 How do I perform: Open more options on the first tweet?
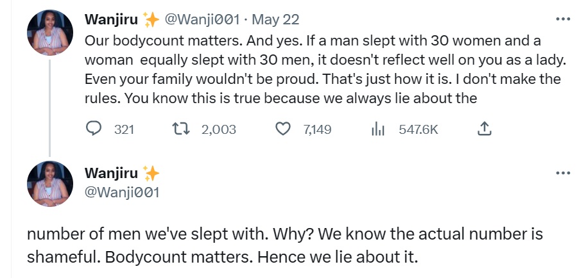click(563, 19)
